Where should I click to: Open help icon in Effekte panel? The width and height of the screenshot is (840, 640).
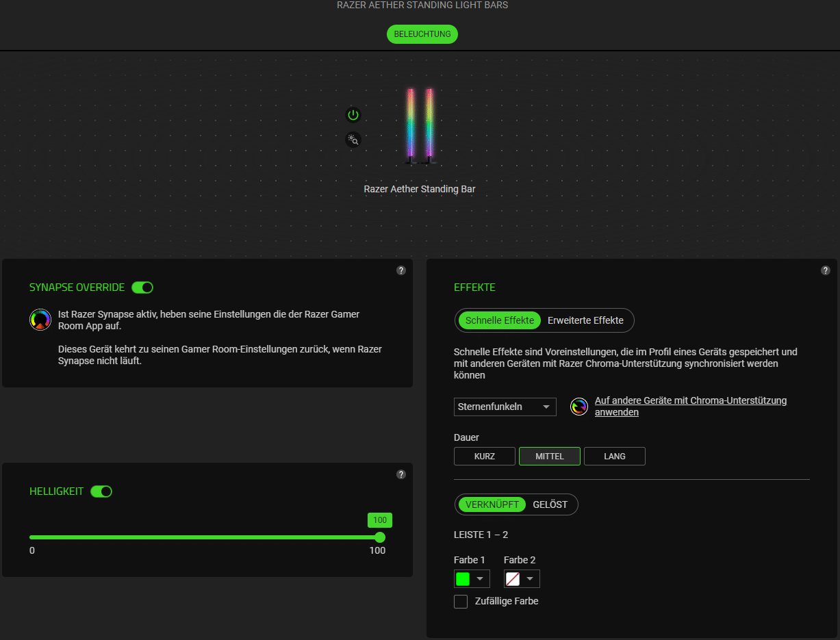(825, 270)
